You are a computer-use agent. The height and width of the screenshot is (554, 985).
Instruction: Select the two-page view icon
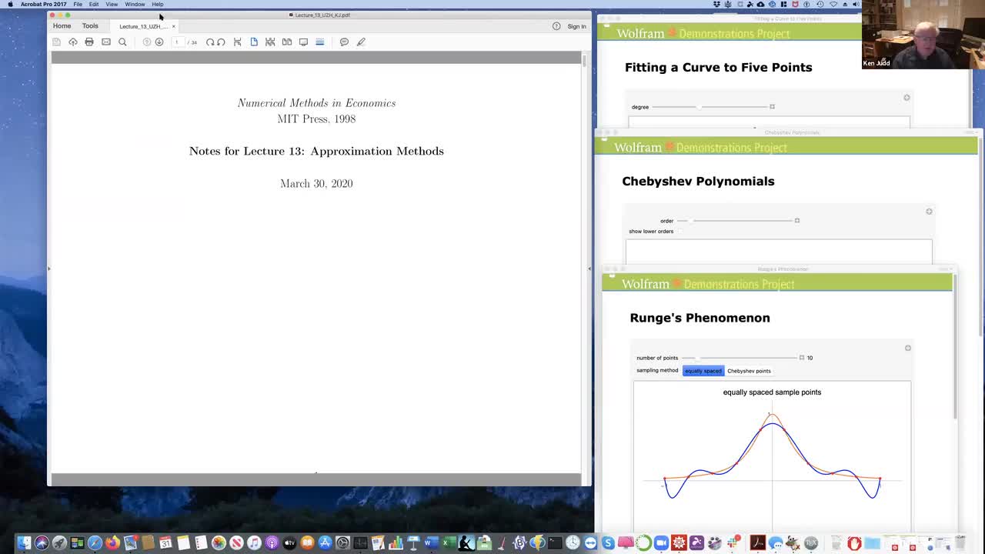tap(287, 42)
